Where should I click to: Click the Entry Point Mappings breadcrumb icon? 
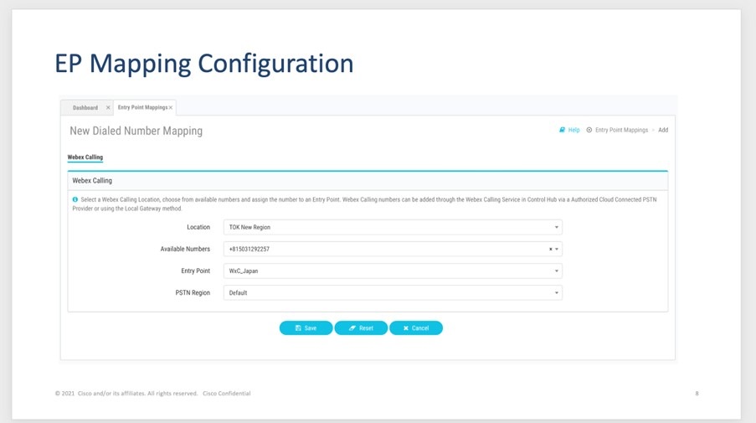pyautogui.click(x=589, y=131)
